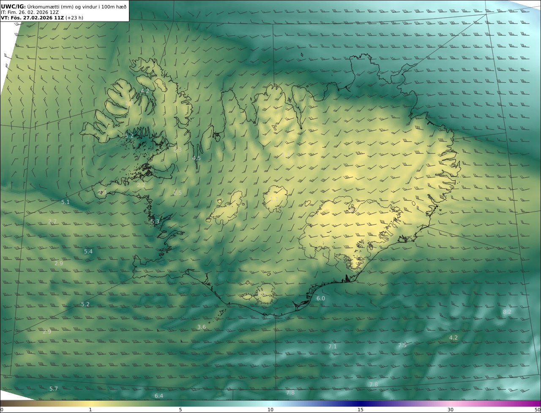The image size is (541, 413).
Task: Click the 5.7 value in the bottom-left corner
Action: click(x=54, y=389)
